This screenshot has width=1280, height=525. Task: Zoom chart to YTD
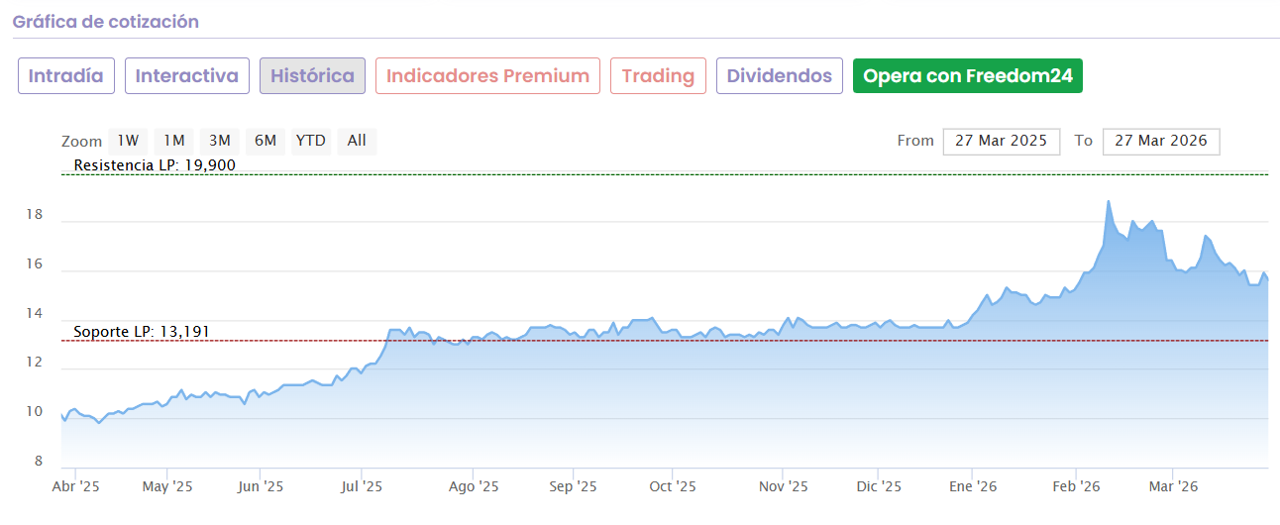310,141
